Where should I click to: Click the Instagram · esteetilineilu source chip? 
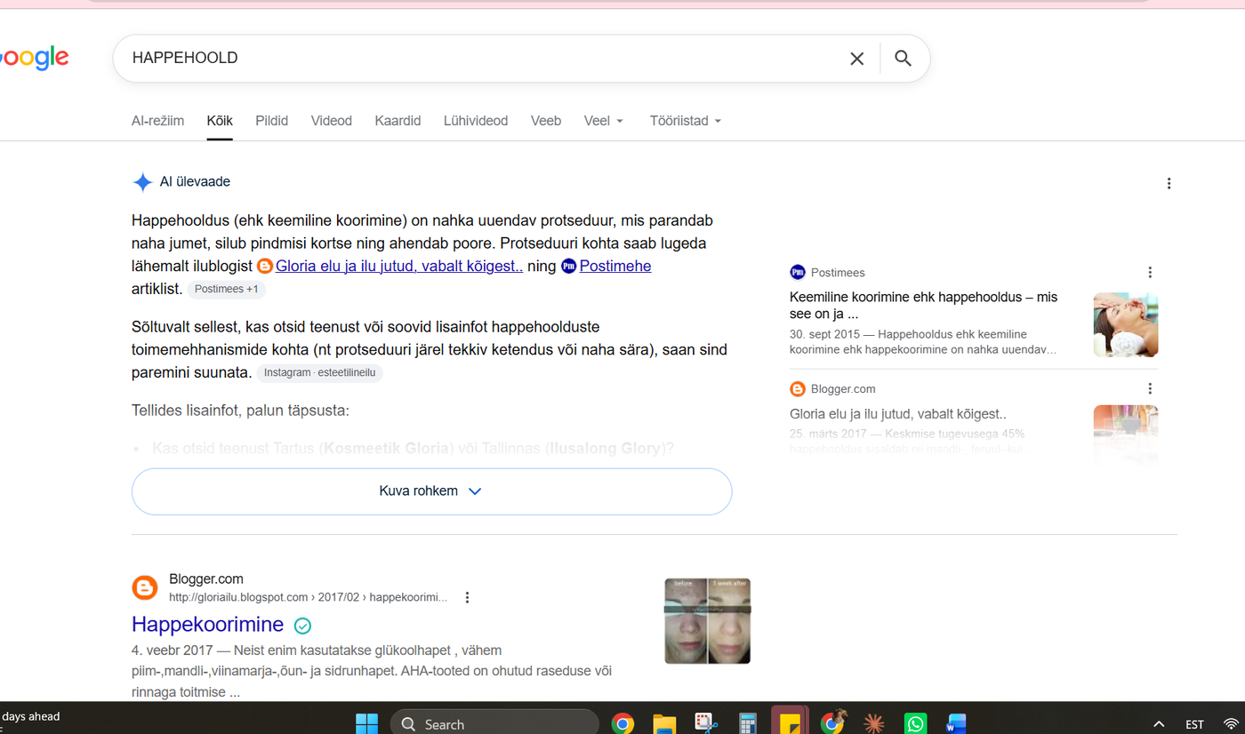click(320, 372)
